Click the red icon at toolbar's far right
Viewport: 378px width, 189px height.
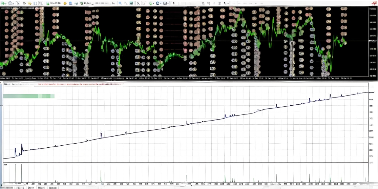pos(375,3)
